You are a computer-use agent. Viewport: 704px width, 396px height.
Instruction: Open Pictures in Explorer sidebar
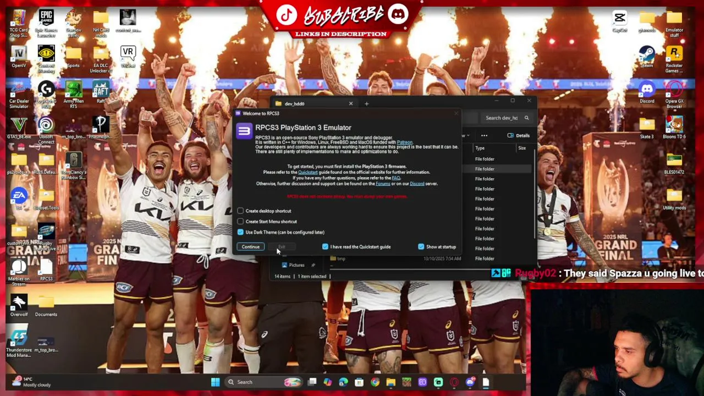[x=296, y=265]
